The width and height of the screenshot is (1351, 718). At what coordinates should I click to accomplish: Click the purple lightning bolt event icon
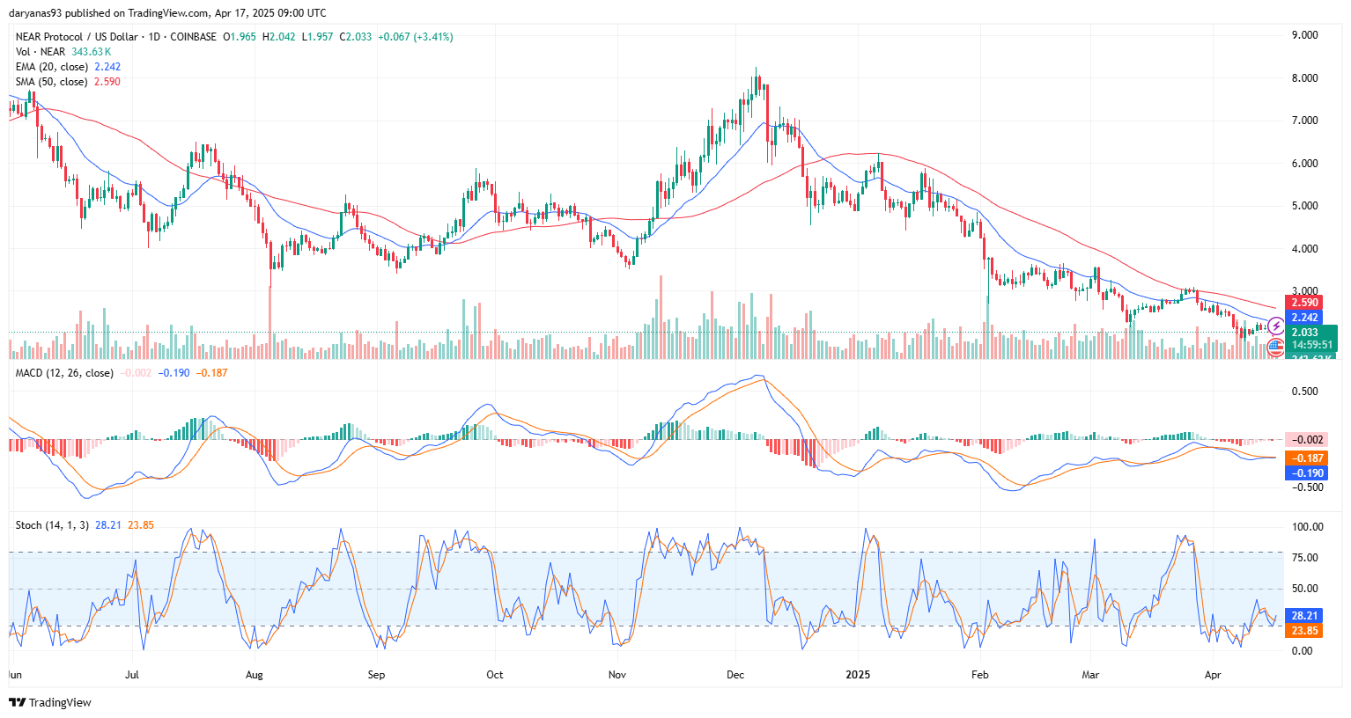coord(1275,326)
